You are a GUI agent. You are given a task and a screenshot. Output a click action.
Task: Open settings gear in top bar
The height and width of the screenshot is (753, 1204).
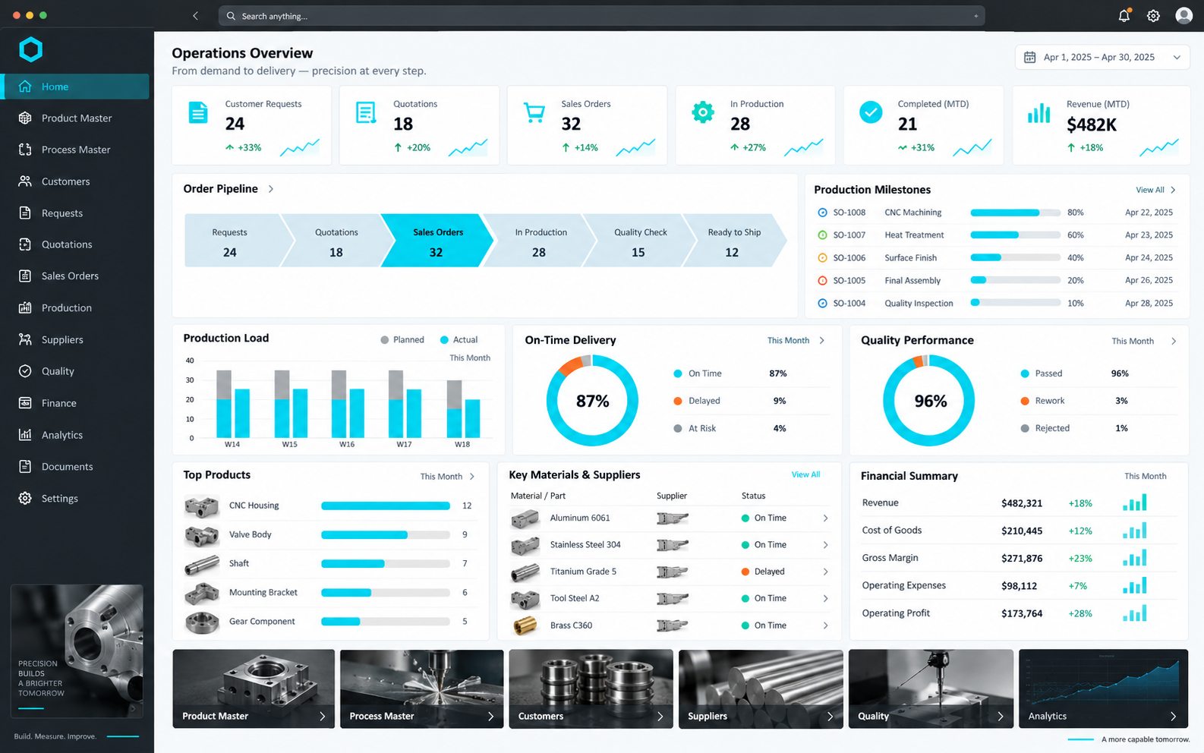(x=1153, y=16)
